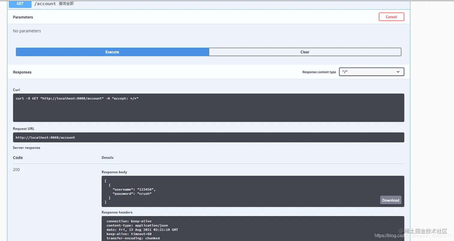
Task: Click the 200 response code
Action: click(17, 170)
